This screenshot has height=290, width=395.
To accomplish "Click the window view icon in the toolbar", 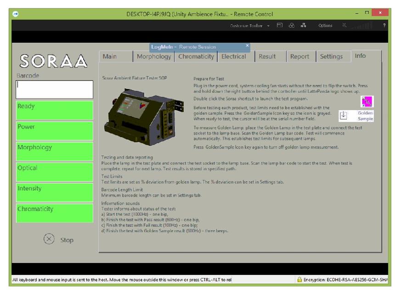I will 280,25.
